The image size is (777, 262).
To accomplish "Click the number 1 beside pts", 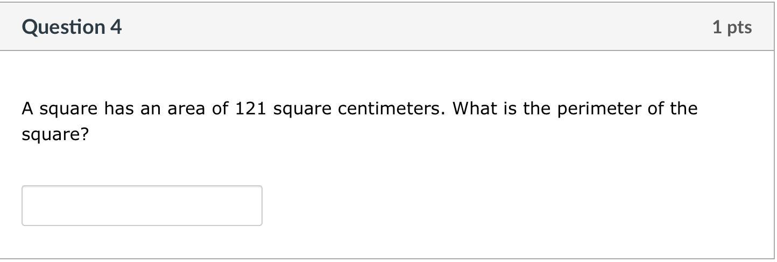I will coord(717,27).
